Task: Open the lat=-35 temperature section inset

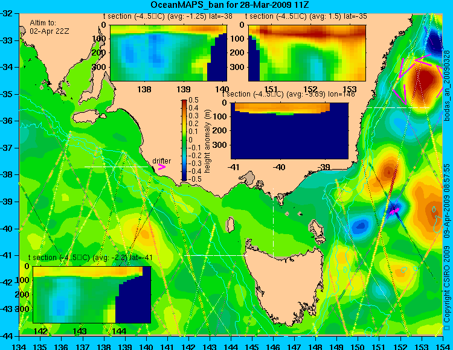Action: pos(307,53)
